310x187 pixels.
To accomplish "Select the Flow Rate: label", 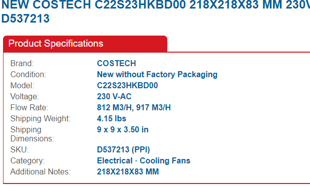I will tap(29, 108).
